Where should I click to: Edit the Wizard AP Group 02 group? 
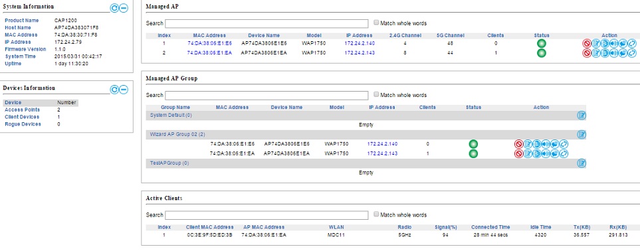(x=582, y=134)
